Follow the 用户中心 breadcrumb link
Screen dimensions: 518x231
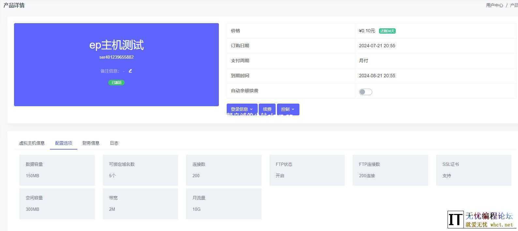coord(494,5)
